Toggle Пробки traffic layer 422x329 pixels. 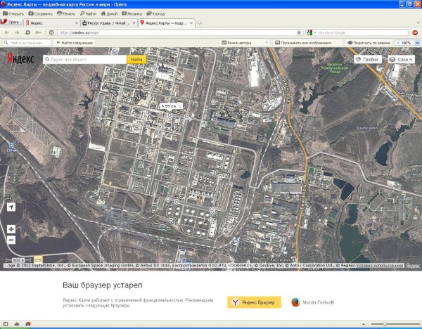pos(368,60)
